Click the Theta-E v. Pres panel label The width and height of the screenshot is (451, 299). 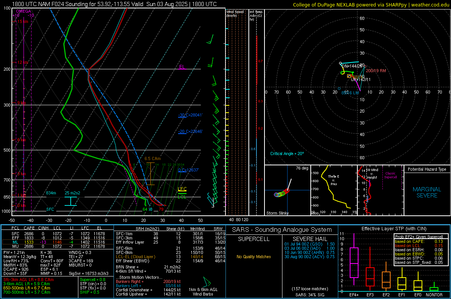tap(334, 180)
